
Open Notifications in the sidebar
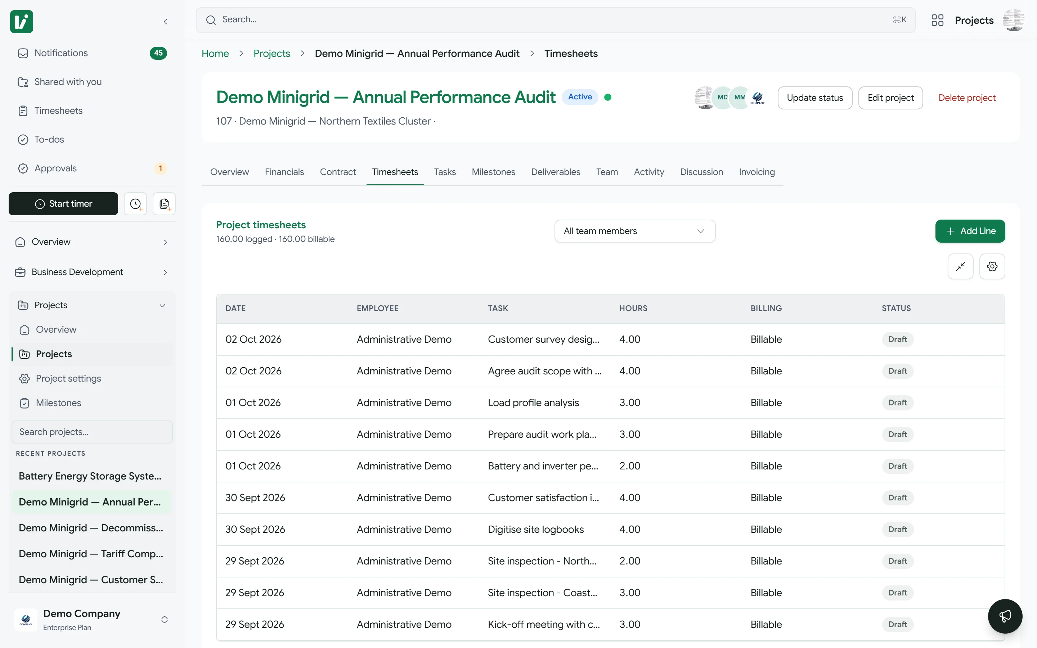[x=92, y=53]
